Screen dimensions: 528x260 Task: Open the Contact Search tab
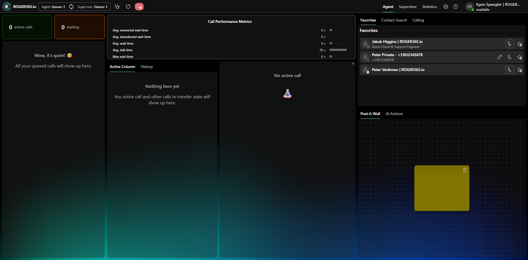pos(394,20)
